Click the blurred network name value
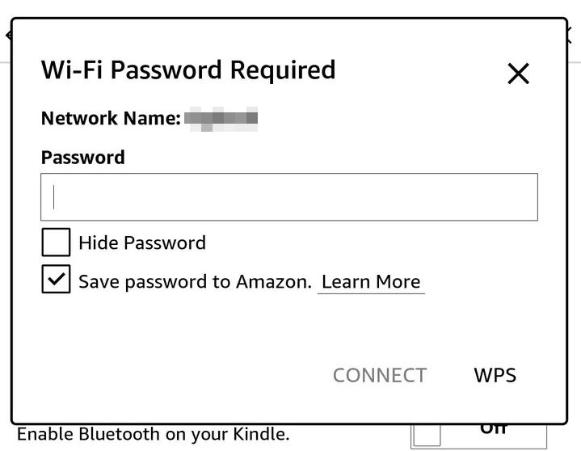Screen dimensions: 581x451 pyautogui.click(x=221, y=119)
